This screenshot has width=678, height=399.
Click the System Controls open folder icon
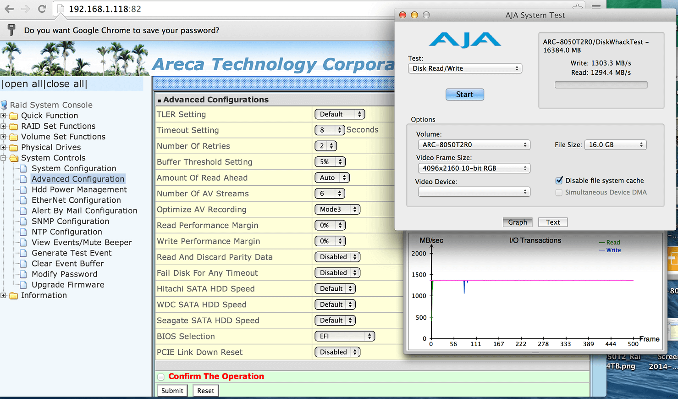tap(14, 158)
